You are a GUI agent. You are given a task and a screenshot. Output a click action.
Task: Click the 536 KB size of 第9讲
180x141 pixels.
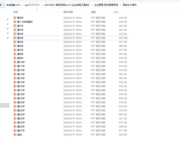click(123, 58)
